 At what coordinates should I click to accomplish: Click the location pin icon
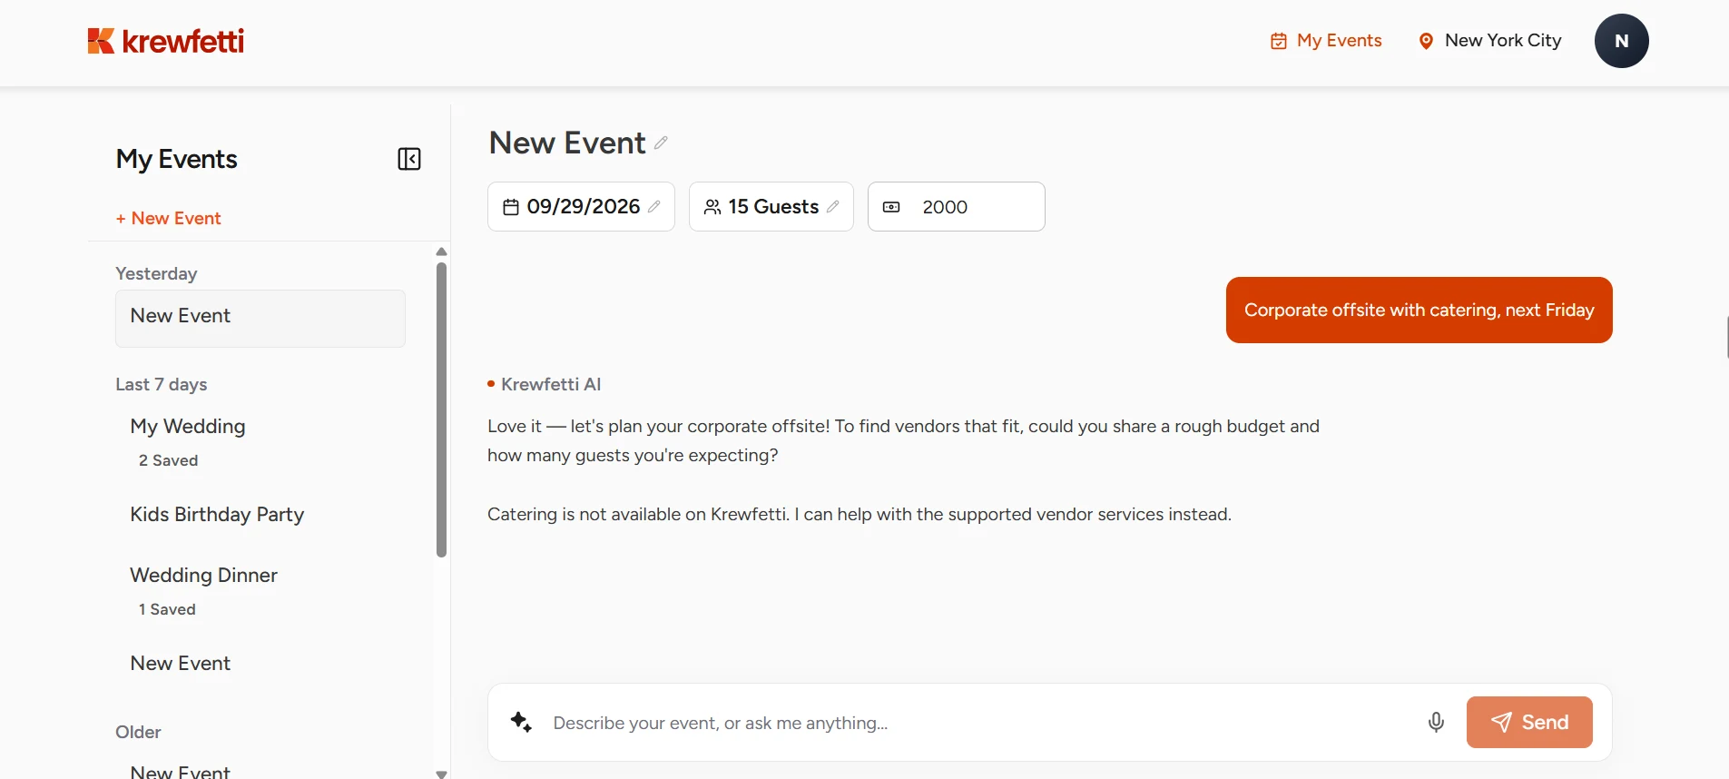pos(1426,41)
